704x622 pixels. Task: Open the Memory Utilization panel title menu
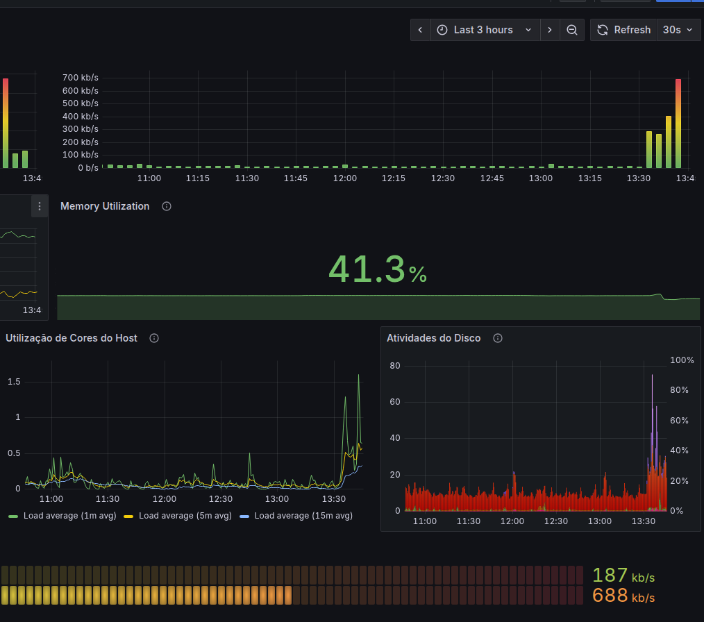[105, 206]
